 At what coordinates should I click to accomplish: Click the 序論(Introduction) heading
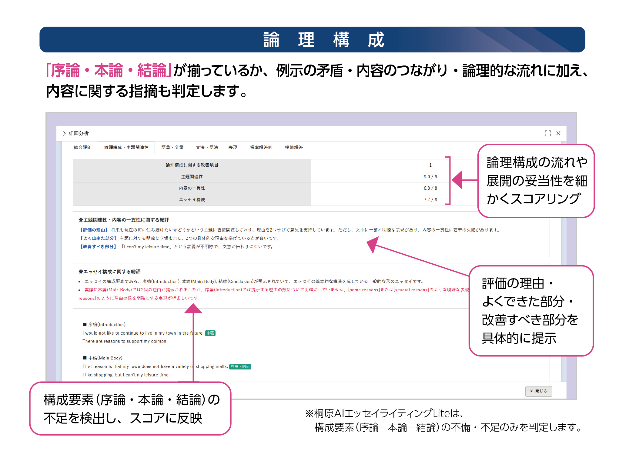pyautogui.click(x=106, y=325)
